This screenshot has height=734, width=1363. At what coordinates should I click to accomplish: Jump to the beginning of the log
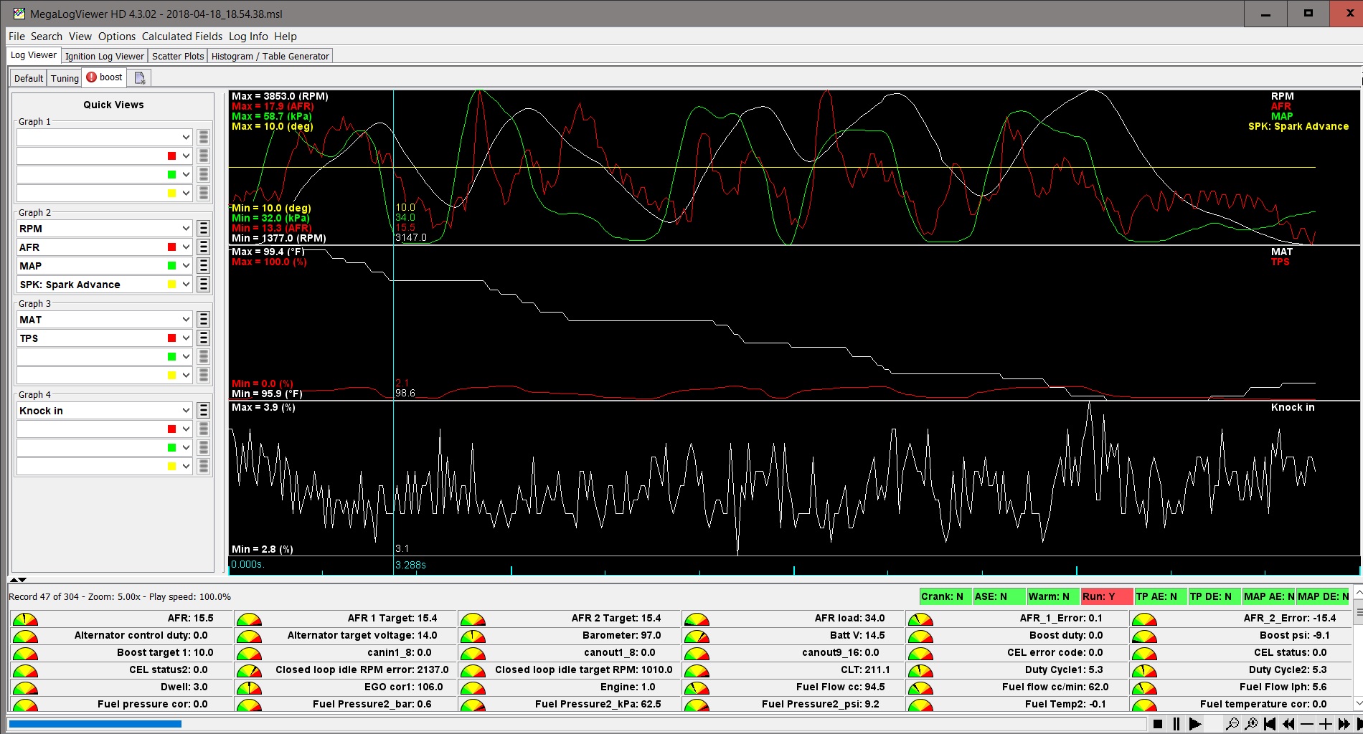1270,724
